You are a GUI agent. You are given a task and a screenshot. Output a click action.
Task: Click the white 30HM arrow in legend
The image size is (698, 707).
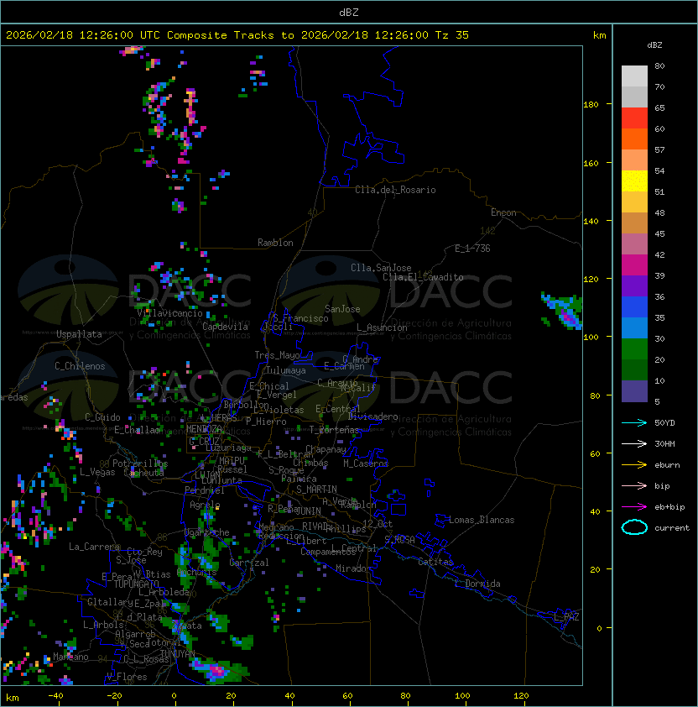click(634, 443)
